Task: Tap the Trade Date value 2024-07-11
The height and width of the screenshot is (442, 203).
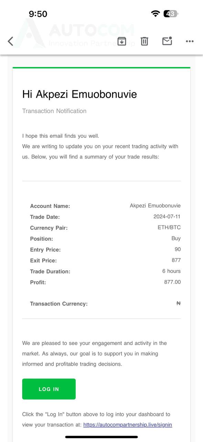Action: tap(167, 217)
